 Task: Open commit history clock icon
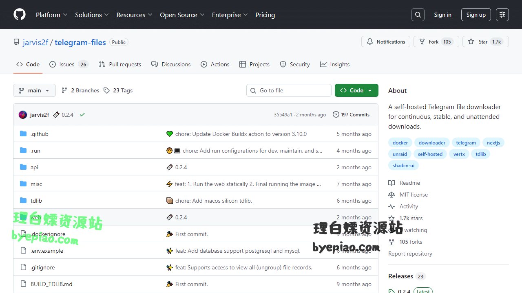(336, 115)
